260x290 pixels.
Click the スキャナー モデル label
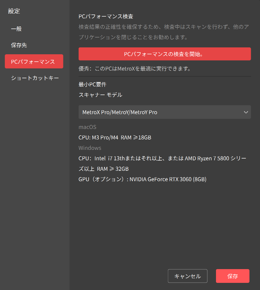[x=100, y=95]
